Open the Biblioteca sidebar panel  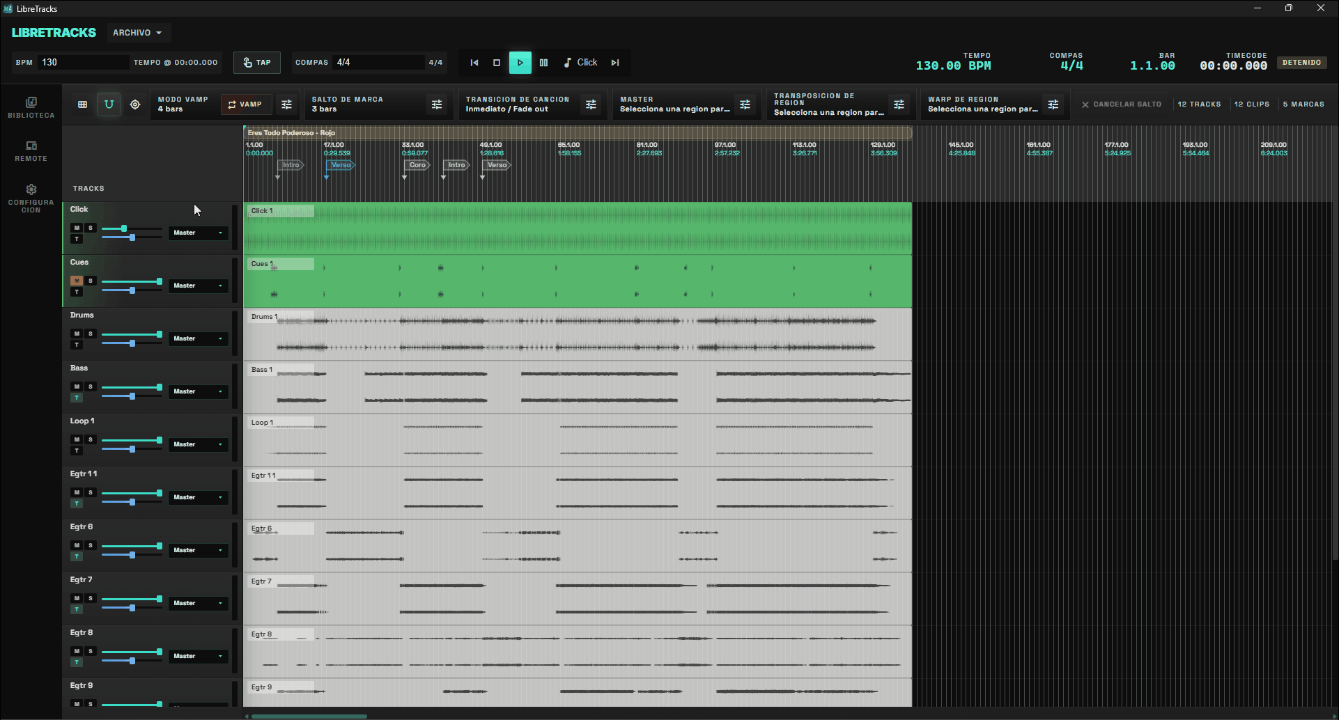(31, 107)
